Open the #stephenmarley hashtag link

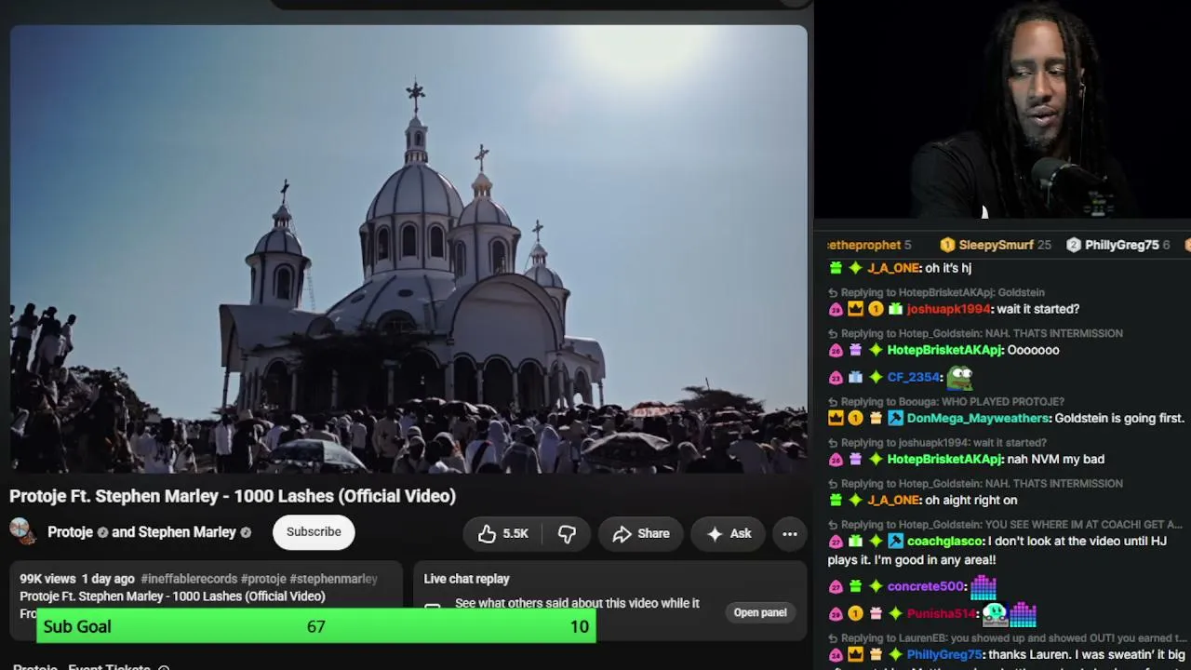tap(333, 579)
